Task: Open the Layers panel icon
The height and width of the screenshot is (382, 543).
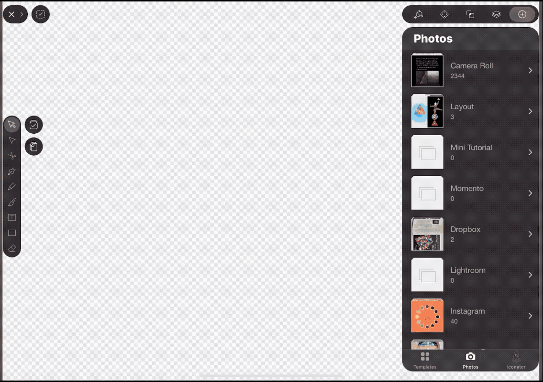Action: click(496, 14)
